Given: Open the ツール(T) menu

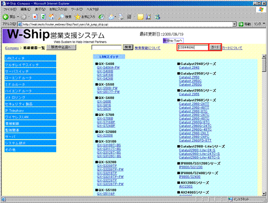Looking at the screenshot, I should [x=77, y=9].
